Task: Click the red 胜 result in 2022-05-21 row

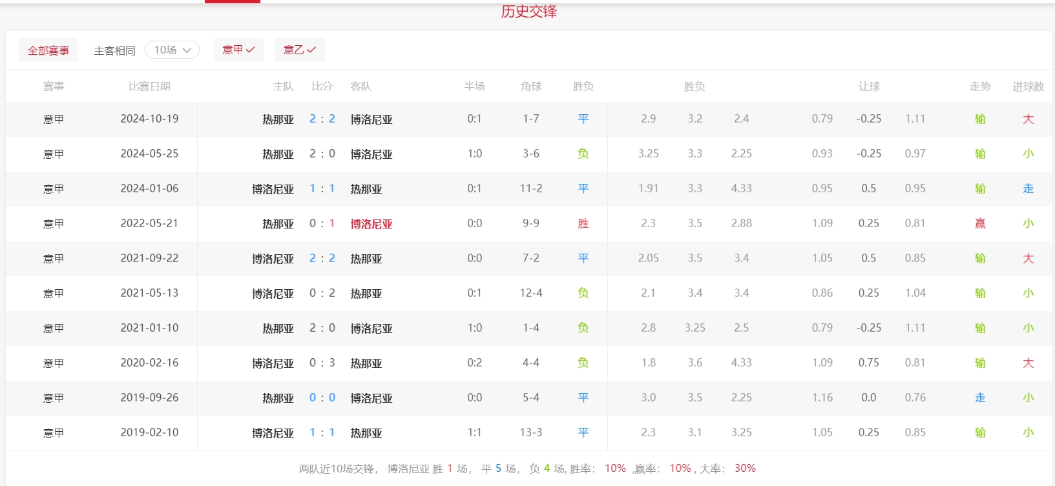Action: (x=583, y=223)
